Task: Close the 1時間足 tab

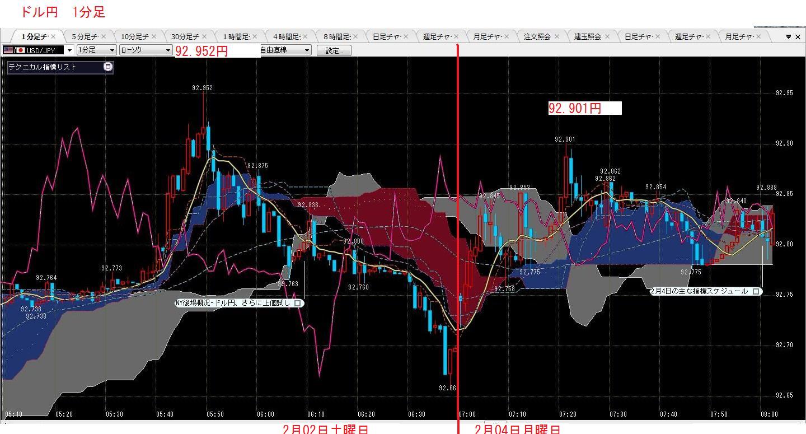Action: point(255,36)
